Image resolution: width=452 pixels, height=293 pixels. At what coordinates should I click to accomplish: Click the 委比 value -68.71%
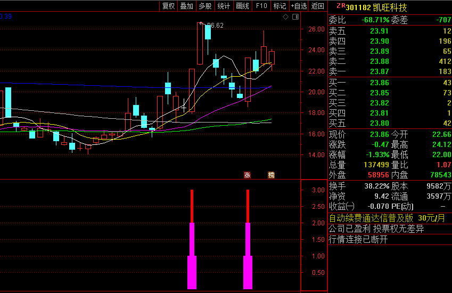click(375, 20)
